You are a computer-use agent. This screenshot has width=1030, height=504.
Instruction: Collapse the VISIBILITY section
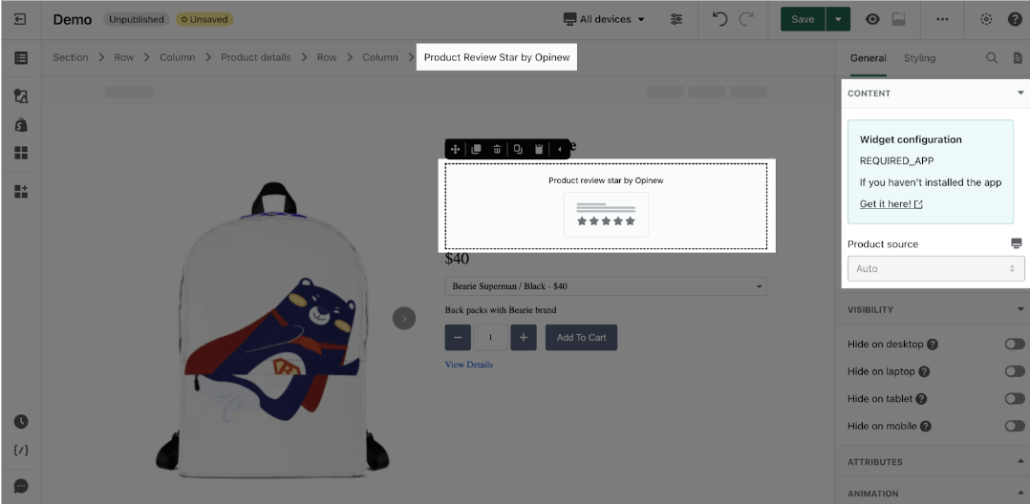pos(1020,309)
